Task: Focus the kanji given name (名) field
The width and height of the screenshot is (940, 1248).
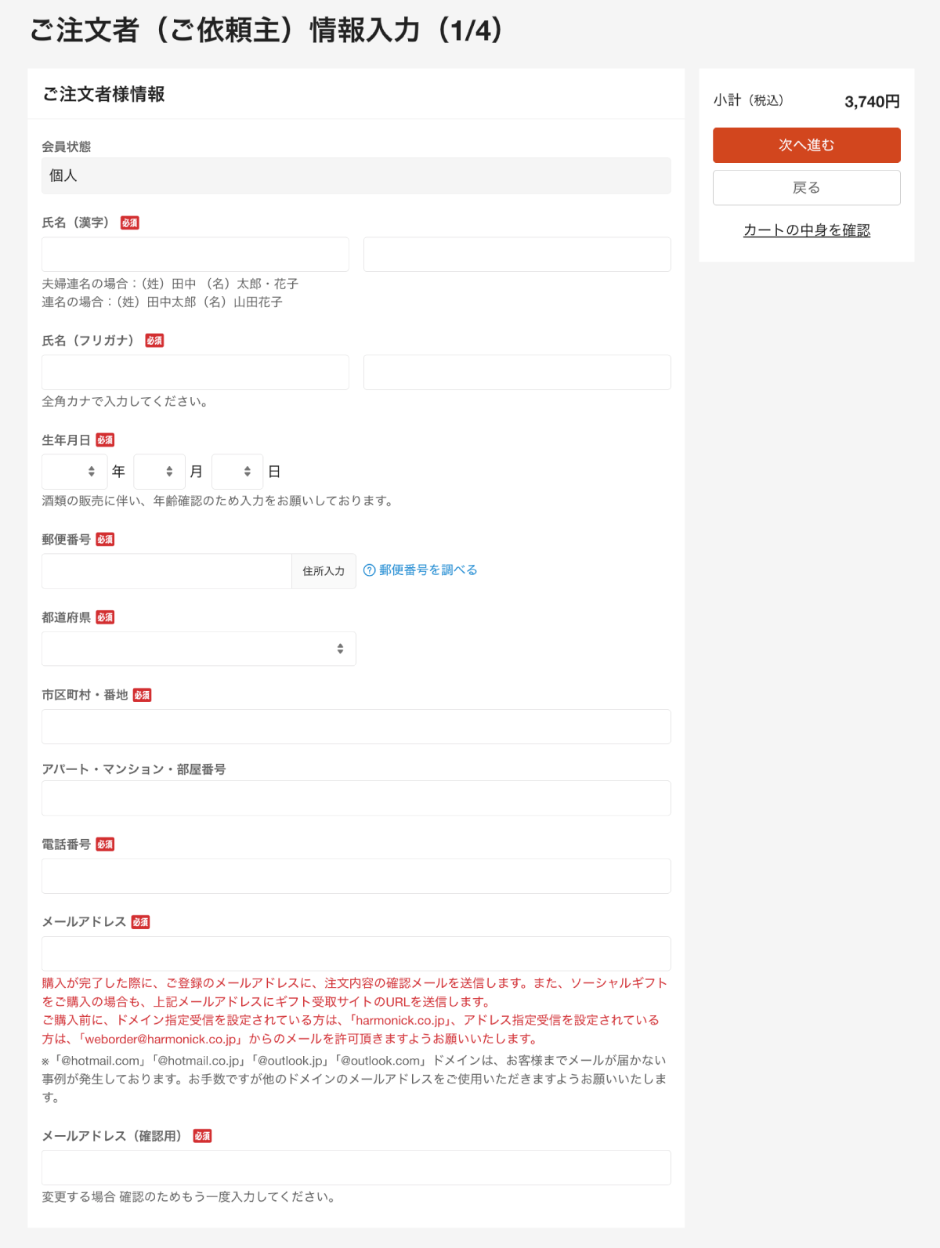Action: (517, 255)
